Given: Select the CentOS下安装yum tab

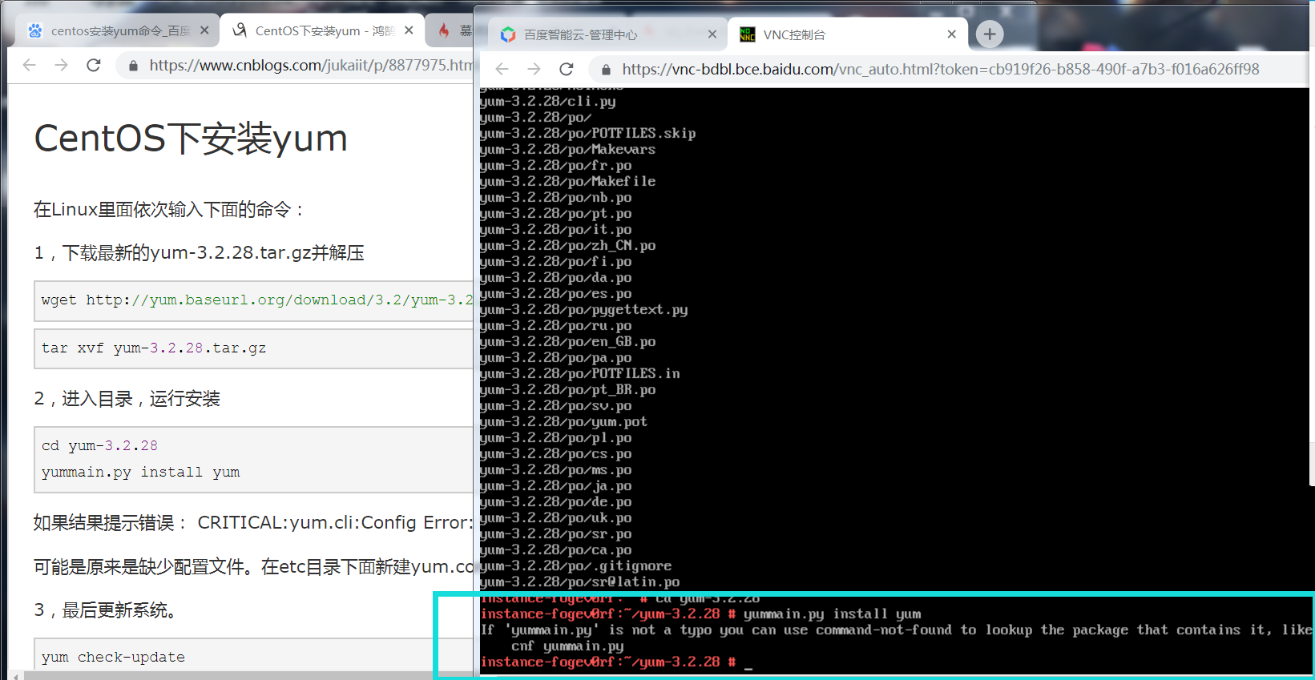Looking at the screenshot, I should coord(322,30).
